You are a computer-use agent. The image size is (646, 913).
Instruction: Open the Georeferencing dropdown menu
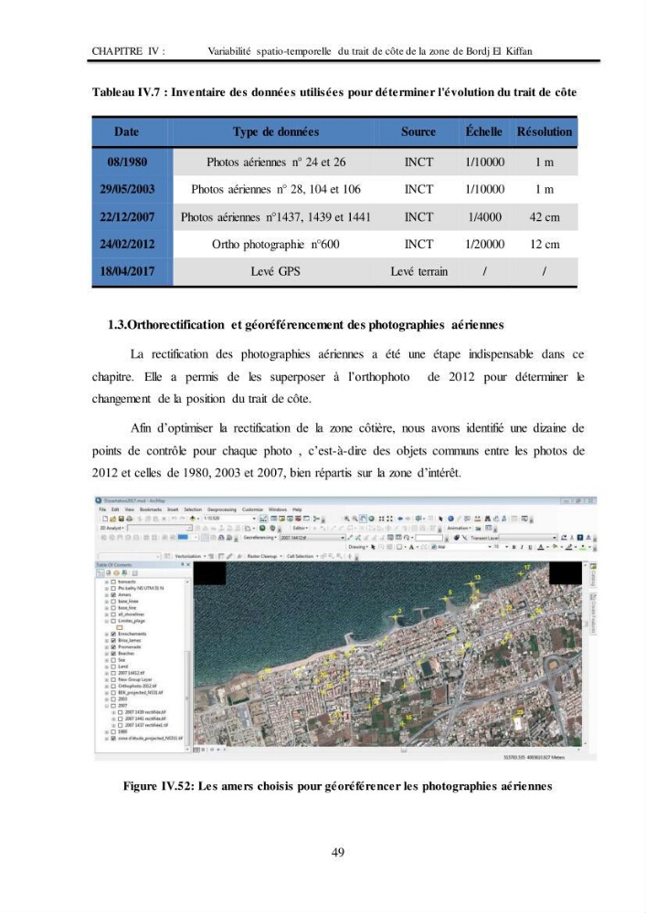(x=259, y=538)
